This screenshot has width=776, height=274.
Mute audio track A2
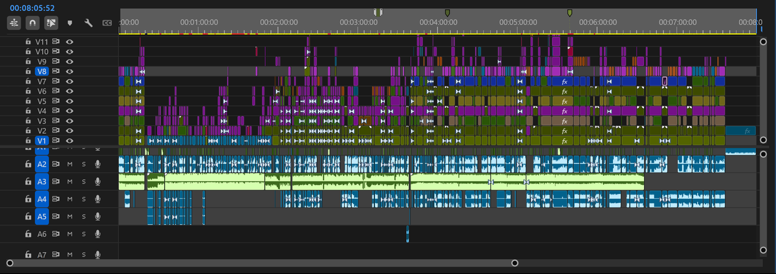click(x=70, y=164)
